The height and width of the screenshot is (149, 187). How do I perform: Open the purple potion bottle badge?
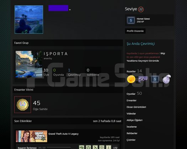[167, 79]
